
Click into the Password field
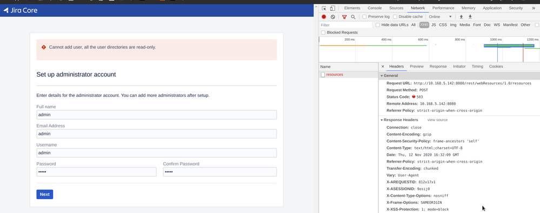pyautogui.click(x=96, y=171)
